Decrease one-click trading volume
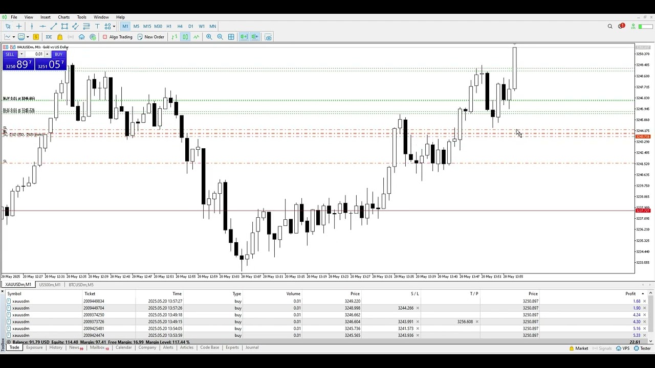Screen dimensions: 655x368 pyautogui.click(x=21, y=54)
